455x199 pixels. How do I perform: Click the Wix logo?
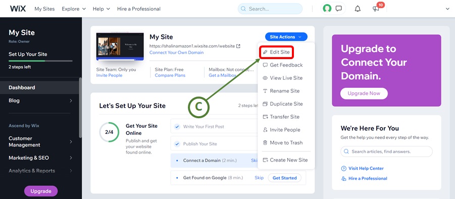point(18,9)
